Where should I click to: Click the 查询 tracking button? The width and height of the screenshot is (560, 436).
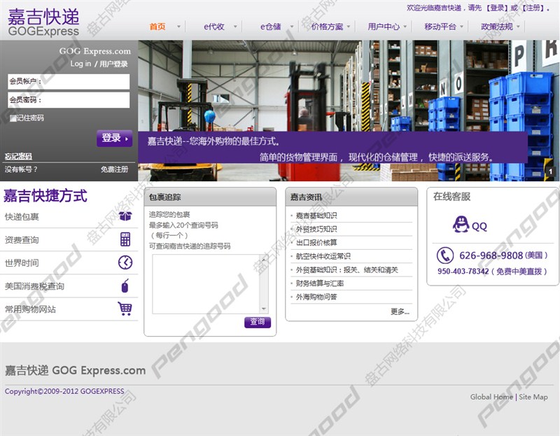(258, 322)
